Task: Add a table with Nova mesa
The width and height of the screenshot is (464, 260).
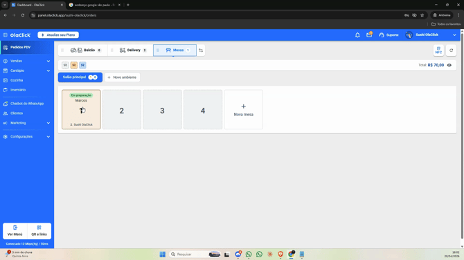Action: 244,110
